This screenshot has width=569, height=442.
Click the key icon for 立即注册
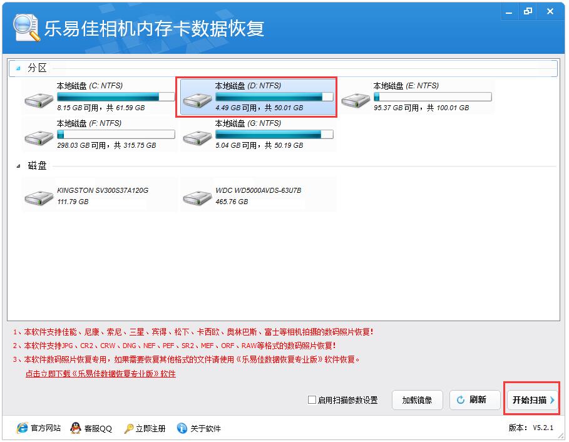pyautogui.click(x=128, y=429)
